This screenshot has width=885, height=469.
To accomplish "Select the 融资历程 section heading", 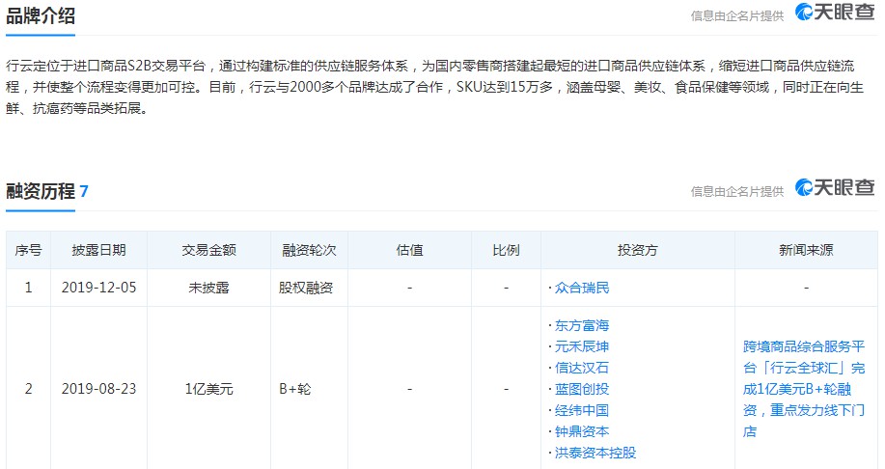I will tap(41, 191).
